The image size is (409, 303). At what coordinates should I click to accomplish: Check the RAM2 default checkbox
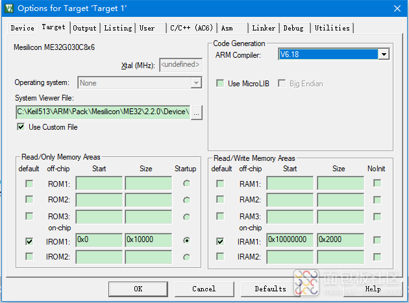point(220,199)
